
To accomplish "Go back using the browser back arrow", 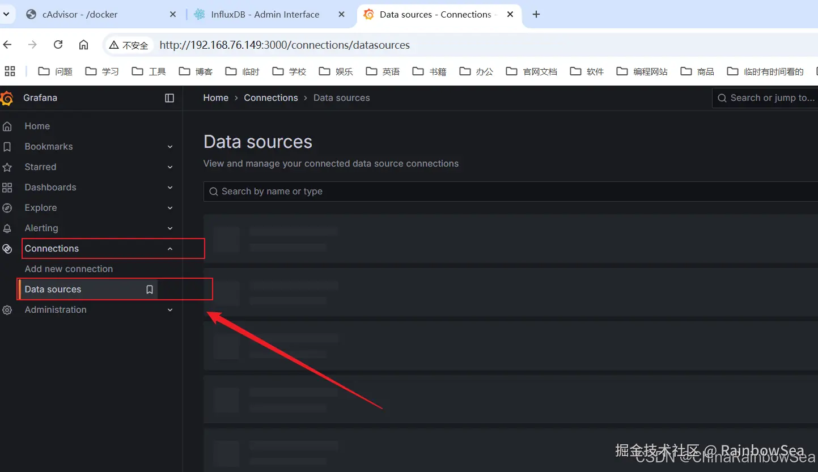I will click(7, 45).
